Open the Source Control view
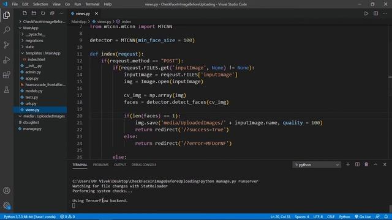Image resolution: width=392 pixels, height=220 pixels. pyautogui.click(x=7, y=45)
